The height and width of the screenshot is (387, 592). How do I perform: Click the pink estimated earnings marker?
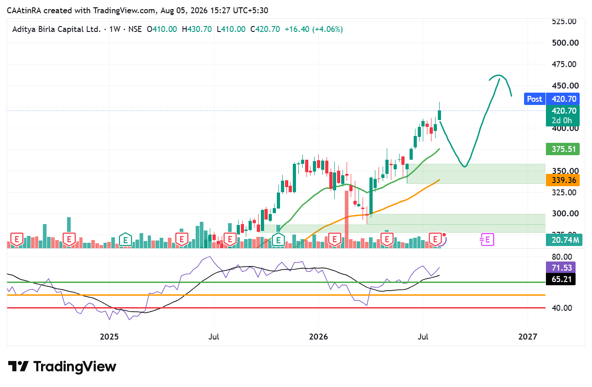[x=487, y=239]
